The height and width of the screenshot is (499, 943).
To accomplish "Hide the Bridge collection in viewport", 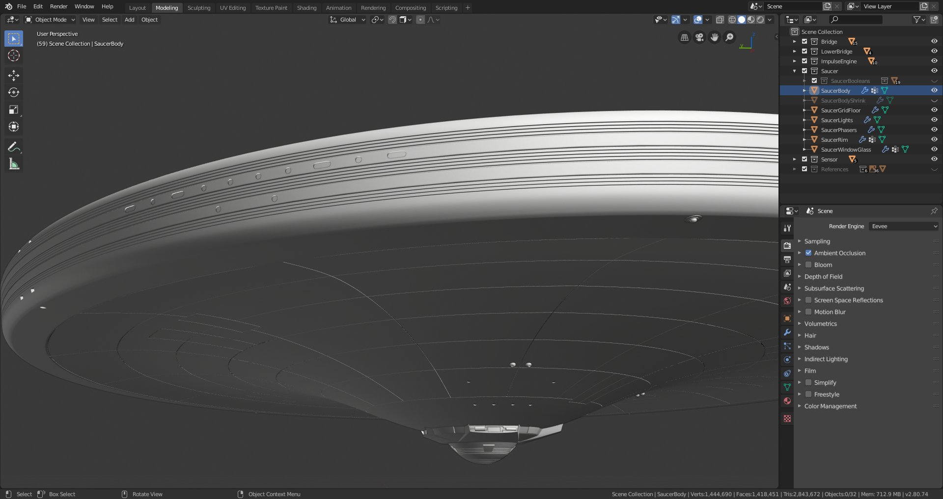I will pos(934,42).
